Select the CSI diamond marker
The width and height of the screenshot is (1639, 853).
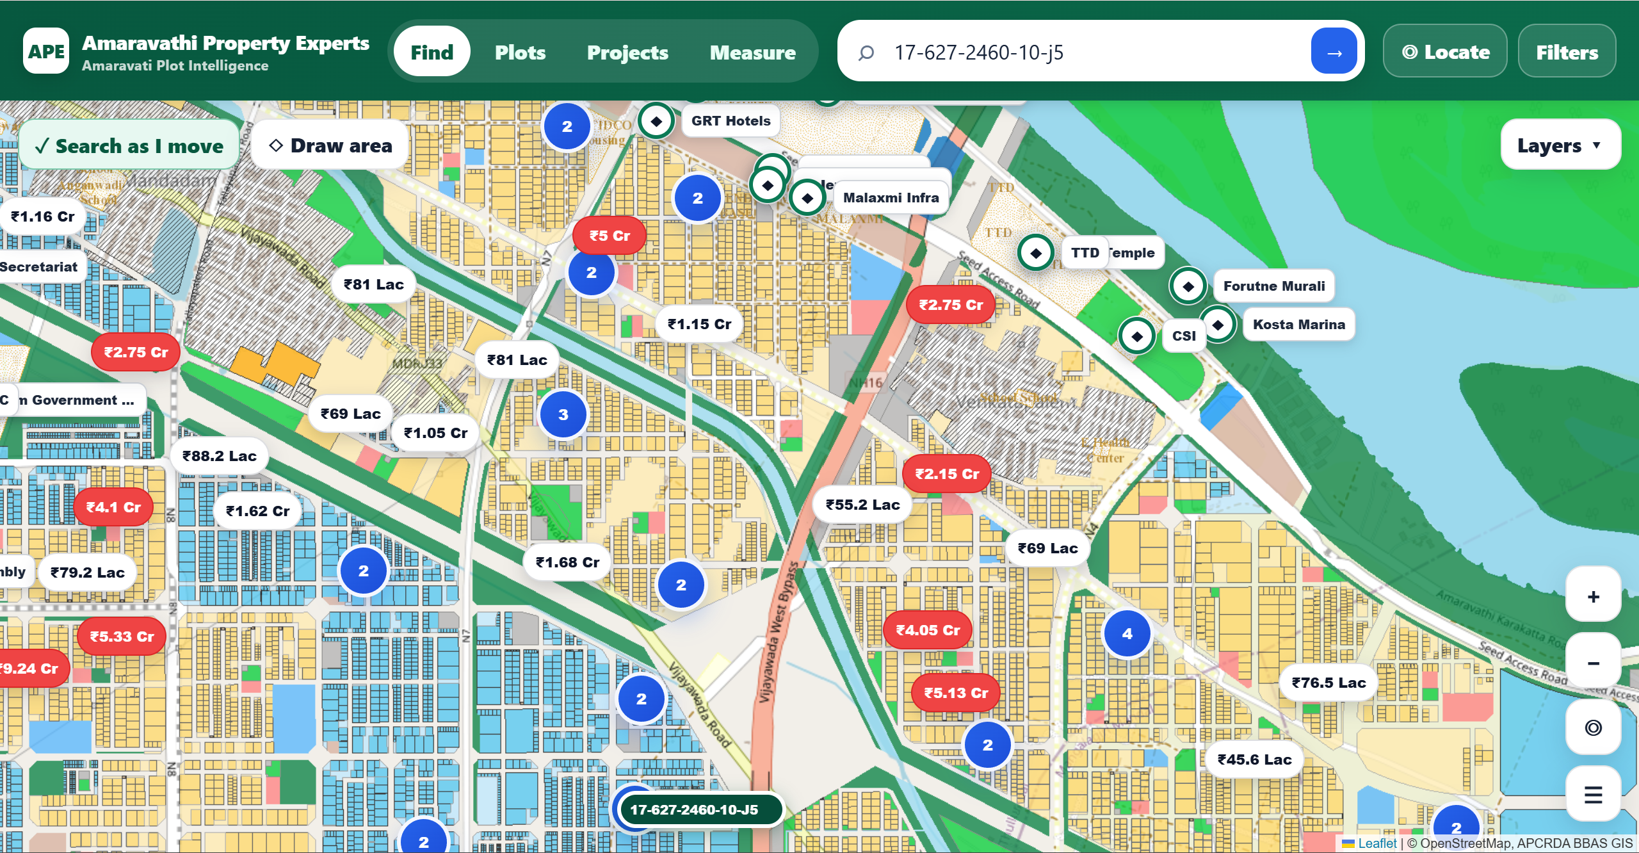[x=1137, y=336]
